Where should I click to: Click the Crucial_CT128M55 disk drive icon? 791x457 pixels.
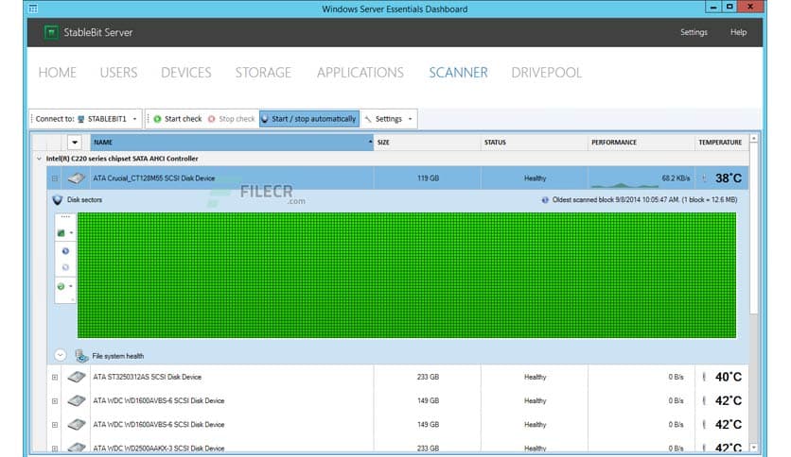pos(77,178)
